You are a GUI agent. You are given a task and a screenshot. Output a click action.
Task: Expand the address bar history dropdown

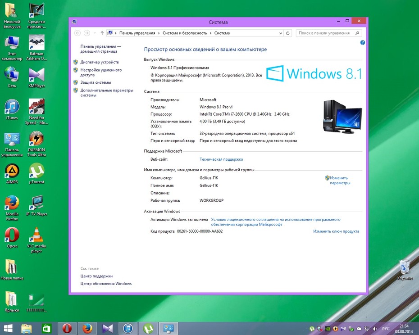(x=281, y=33)
